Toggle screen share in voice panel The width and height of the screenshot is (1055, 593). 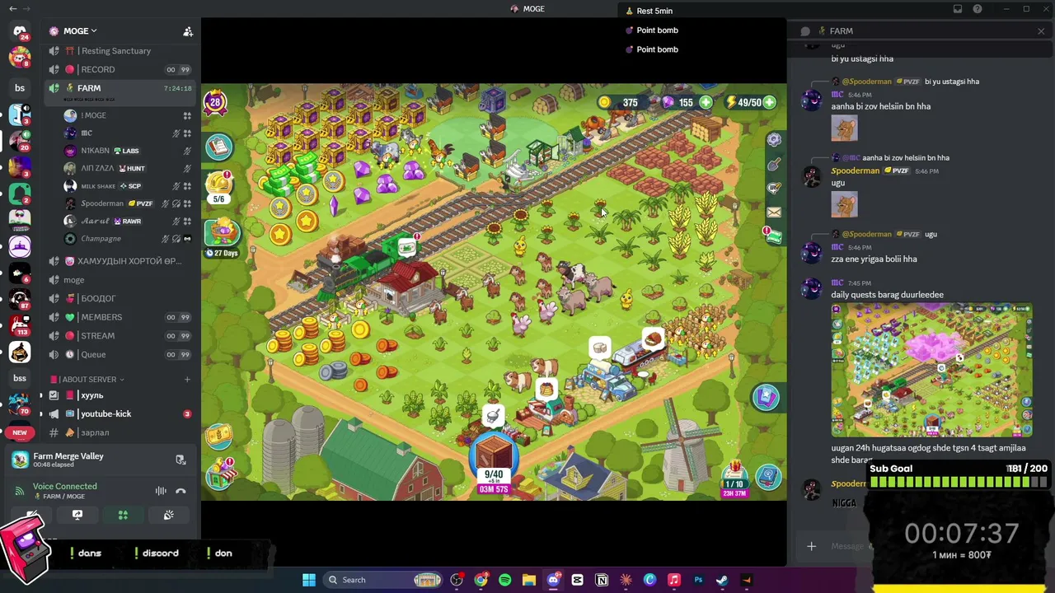pos(77,515)
